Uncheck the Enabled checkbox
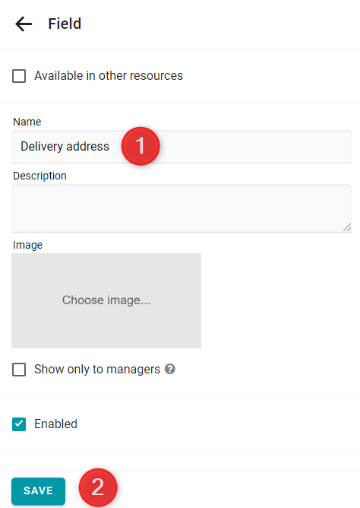 point(19,424)
